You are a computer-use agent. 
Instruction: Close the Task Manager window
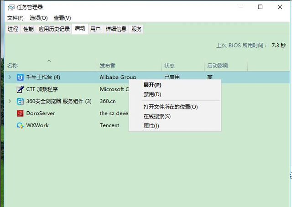pyautogui.click(x=280, y=7)
